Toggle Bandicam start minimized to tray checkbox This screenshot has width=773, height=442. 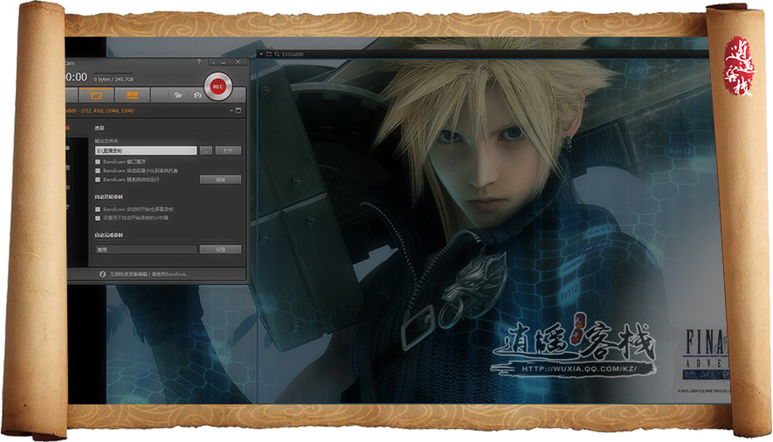click(x=98, y=170)
